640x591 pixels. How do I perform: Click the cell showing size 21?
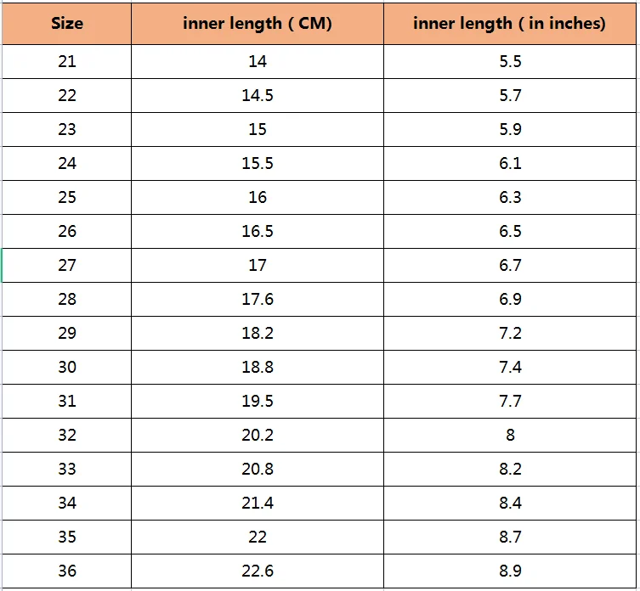pyautogui.click(x=67, y=62)
